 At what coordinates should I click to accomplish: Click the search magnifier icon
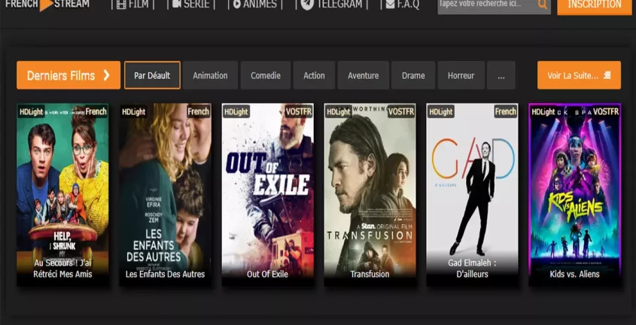click(543, 5)
